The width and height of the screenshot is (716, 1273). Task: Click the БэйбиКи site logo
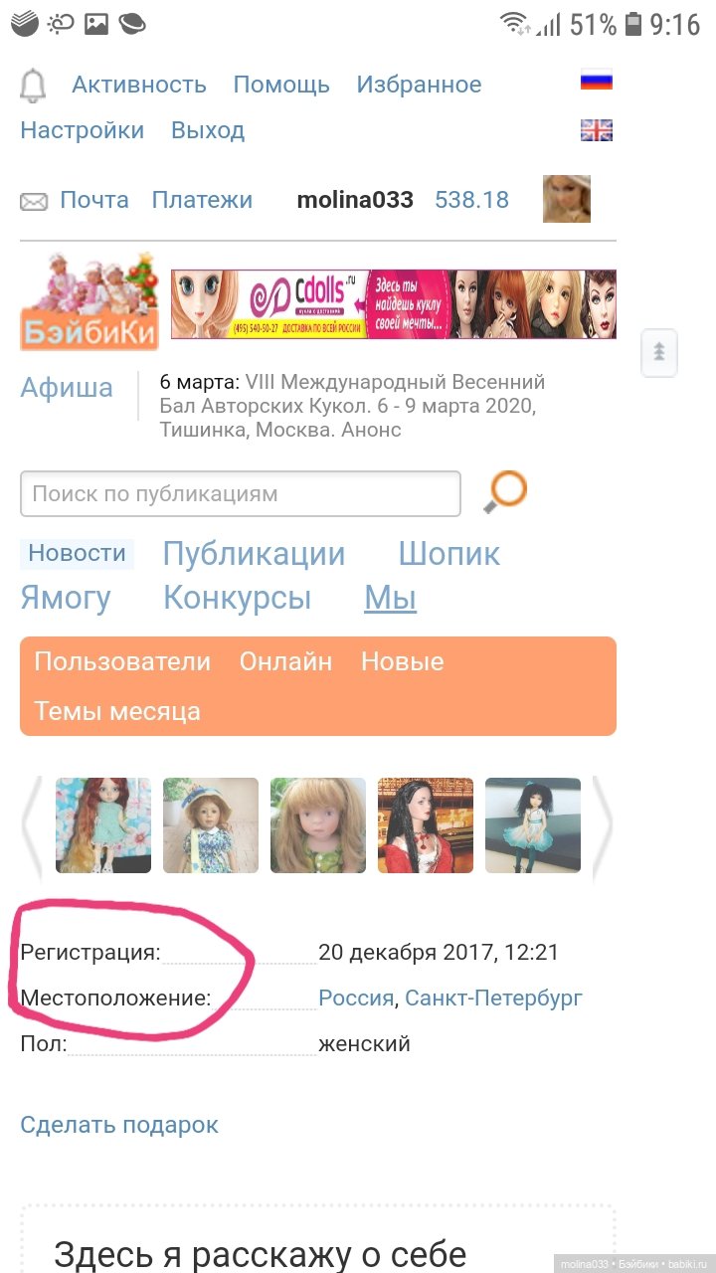pos(89,301)
